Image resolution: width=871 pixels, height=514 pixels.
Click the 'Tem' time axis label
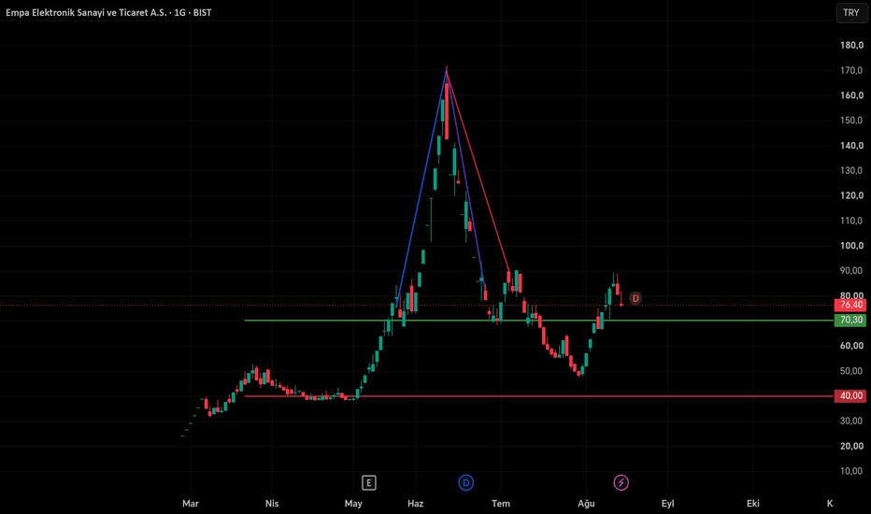[501, 504]
